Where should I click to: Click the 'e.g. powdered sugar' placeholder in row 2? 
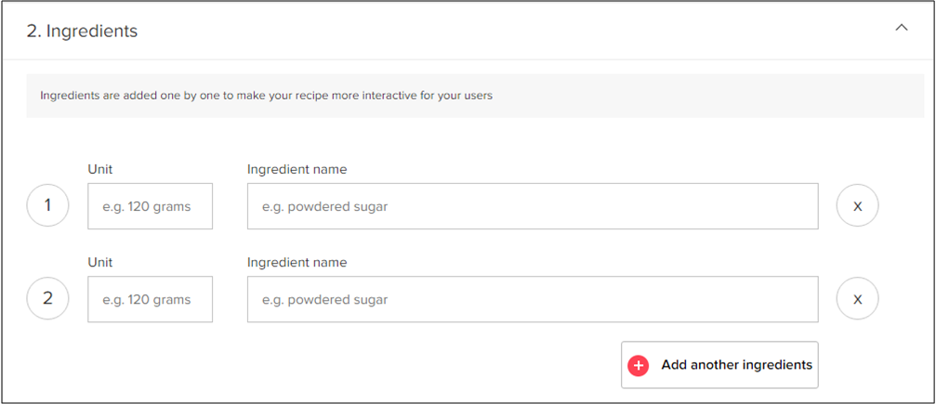pos(324,300)
